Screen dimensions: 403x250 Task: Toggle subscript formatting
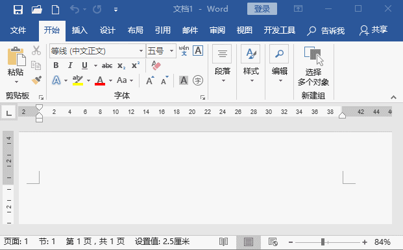tap(121, 66)
